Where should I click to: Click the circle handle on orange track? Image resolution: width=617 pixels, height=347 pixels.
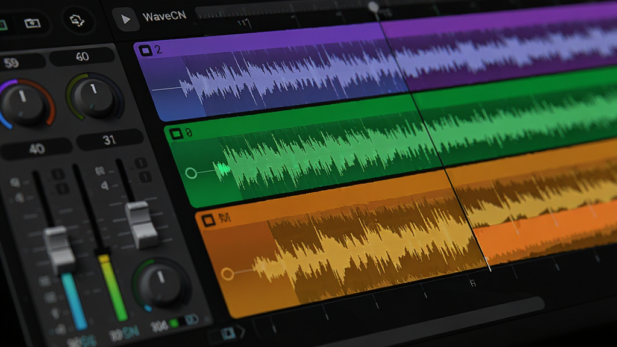[x=227, y=274]
